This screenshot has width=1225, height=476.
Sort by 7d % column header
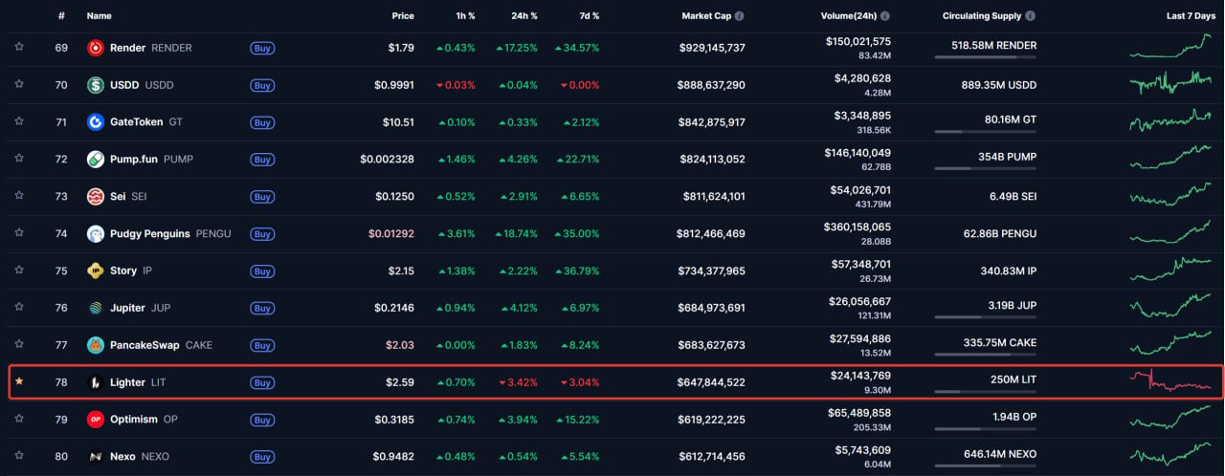[x=590, y=16]
